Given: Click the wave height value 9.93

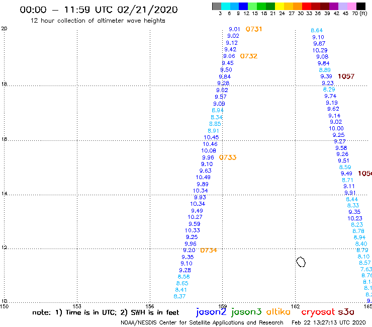Looking at the screenshot, I should 200,197.
